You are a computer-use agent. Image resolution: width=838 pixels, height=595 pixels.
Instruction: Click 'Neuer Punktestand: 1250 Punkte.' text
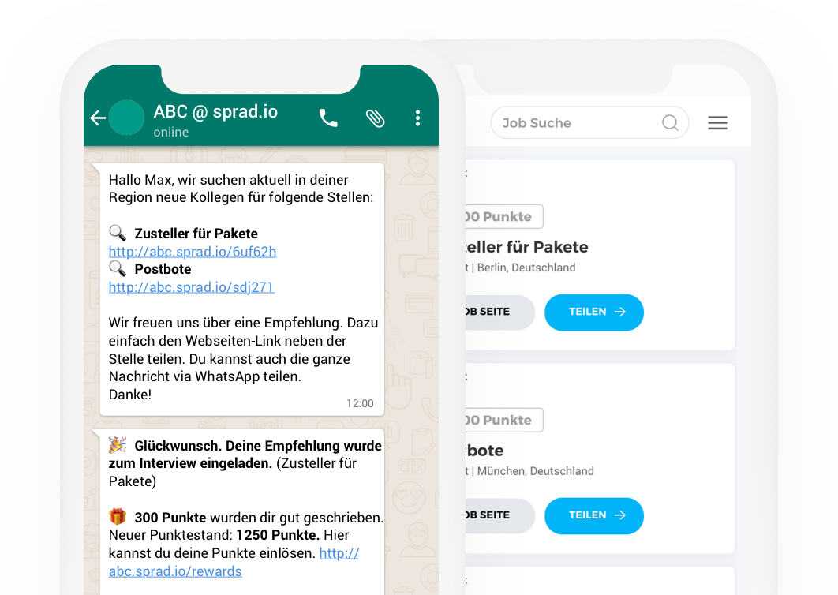215,535
